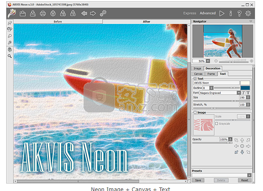263x191 pixels.
Task: Select the Decoration tab
Action: [213, 68]
